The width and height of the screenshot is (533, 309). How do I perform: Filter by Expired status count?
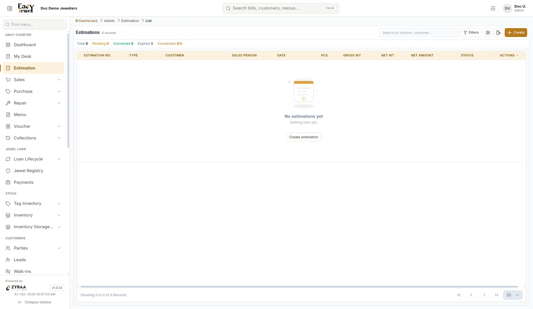pos(146,44)
